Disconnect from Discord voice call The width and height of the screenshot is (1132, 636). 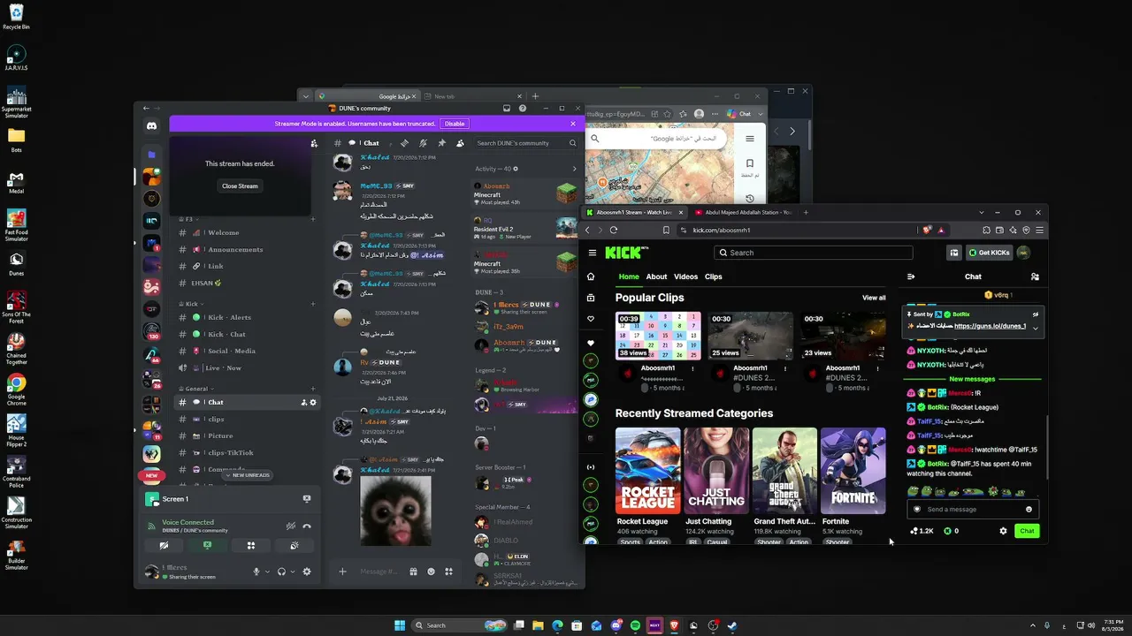tap(307, 526)
